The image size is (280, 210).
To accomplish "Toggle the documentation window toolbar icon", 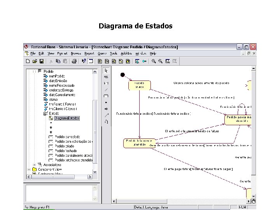I will coord(91,61).
